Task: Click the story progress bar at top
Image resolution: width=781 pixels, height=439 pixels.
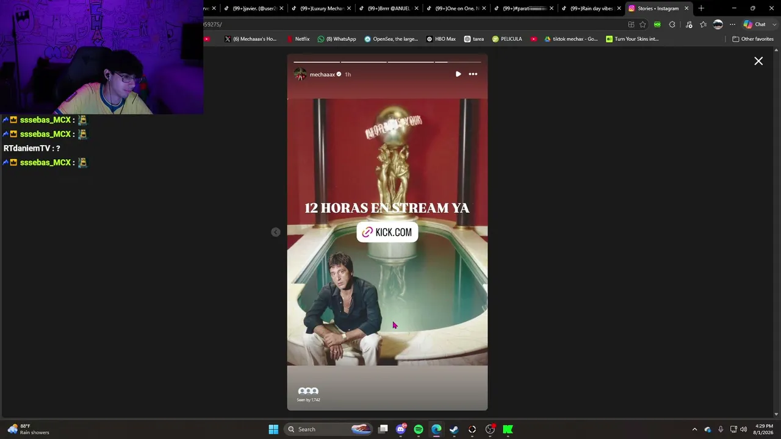Action: coord(387,62)
